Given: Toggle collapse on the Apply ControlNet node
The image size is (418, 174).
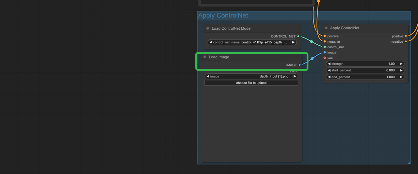Looking at the screenshot, I should pyautogui.click(x=326, y=28).
